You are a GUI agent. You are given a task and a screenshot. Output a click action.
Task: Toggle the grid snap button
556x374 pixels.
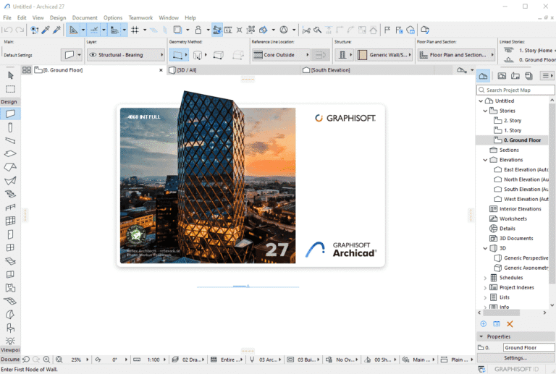click(135, 30)
